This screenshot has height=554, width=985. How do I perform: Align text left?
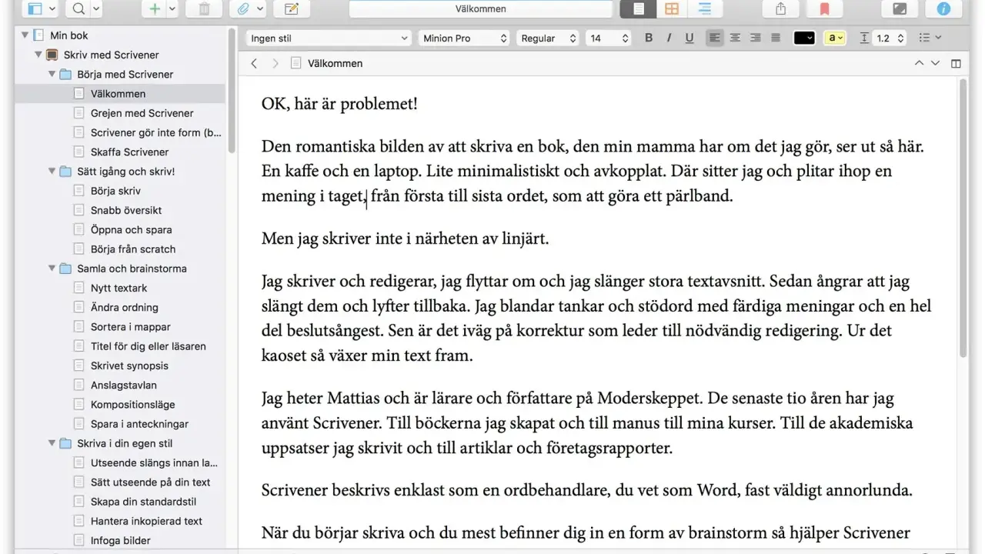[715, 38]
